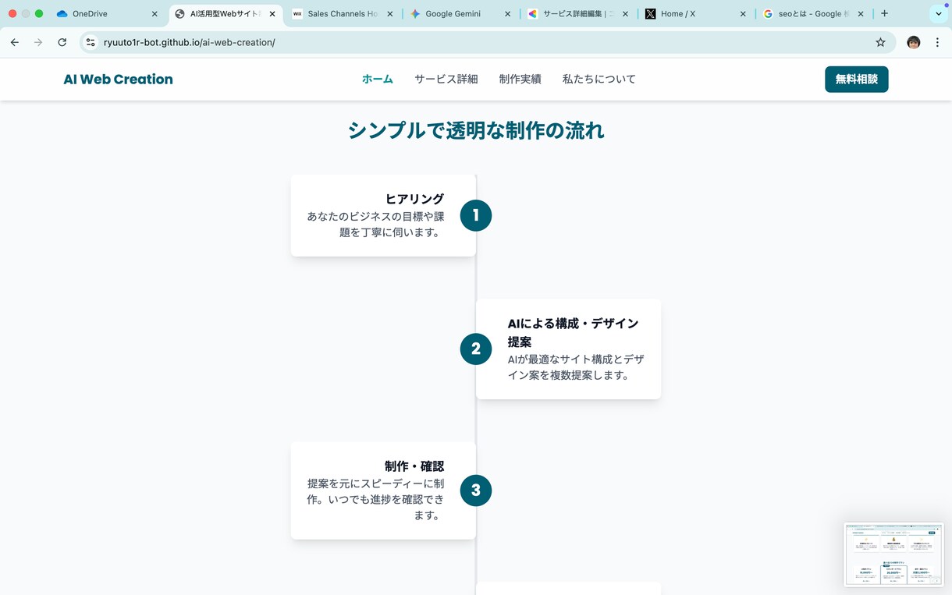952x595 pixels.
Task: Click the AIが最適なサイト構成 description text
Action: [x=576, y=367]
